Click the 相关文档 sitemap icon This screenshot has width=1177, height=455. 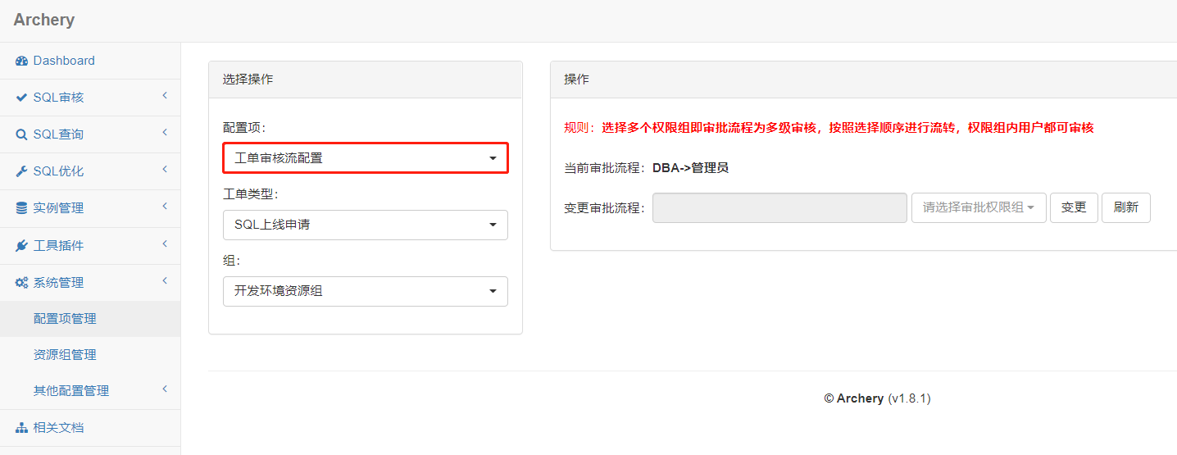(x=22, y=428)
